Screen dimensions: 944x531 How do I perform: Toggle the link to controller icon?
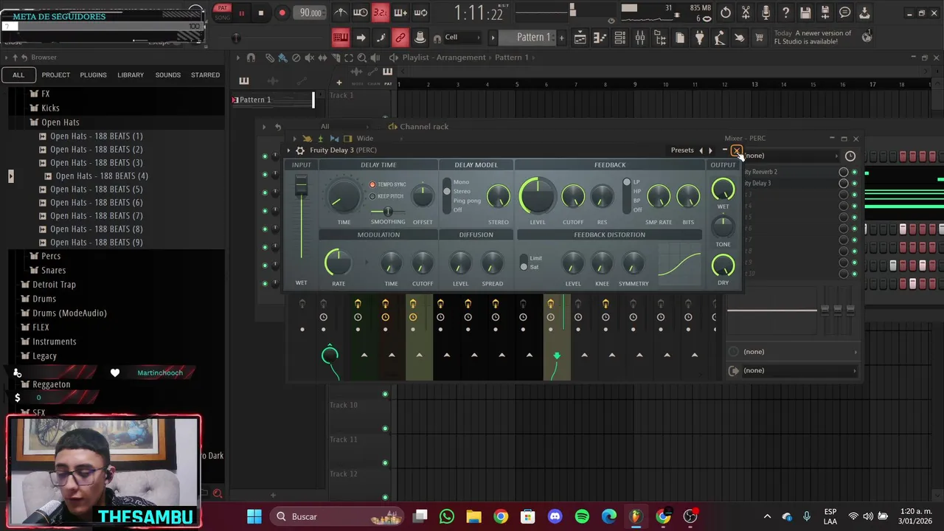pos(400,38)
